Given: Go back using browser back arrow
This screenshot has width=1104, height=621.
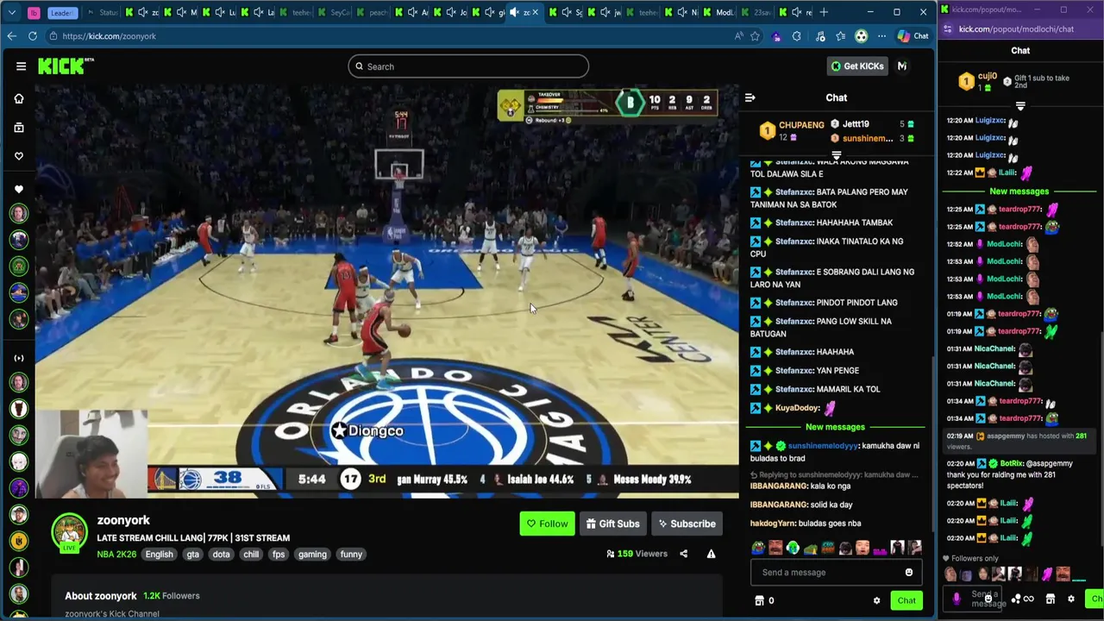Looking at the screenshot, I should click(11, 36).
